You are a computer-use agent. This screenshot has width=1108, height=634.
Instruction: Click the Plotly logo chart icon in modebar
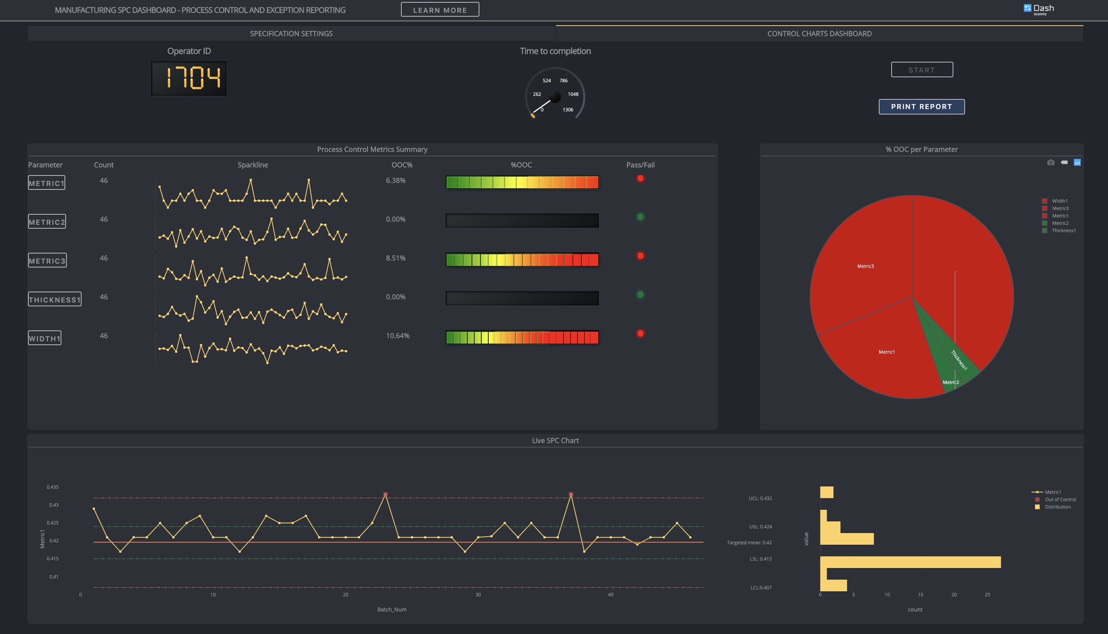tap(1077, 162)
